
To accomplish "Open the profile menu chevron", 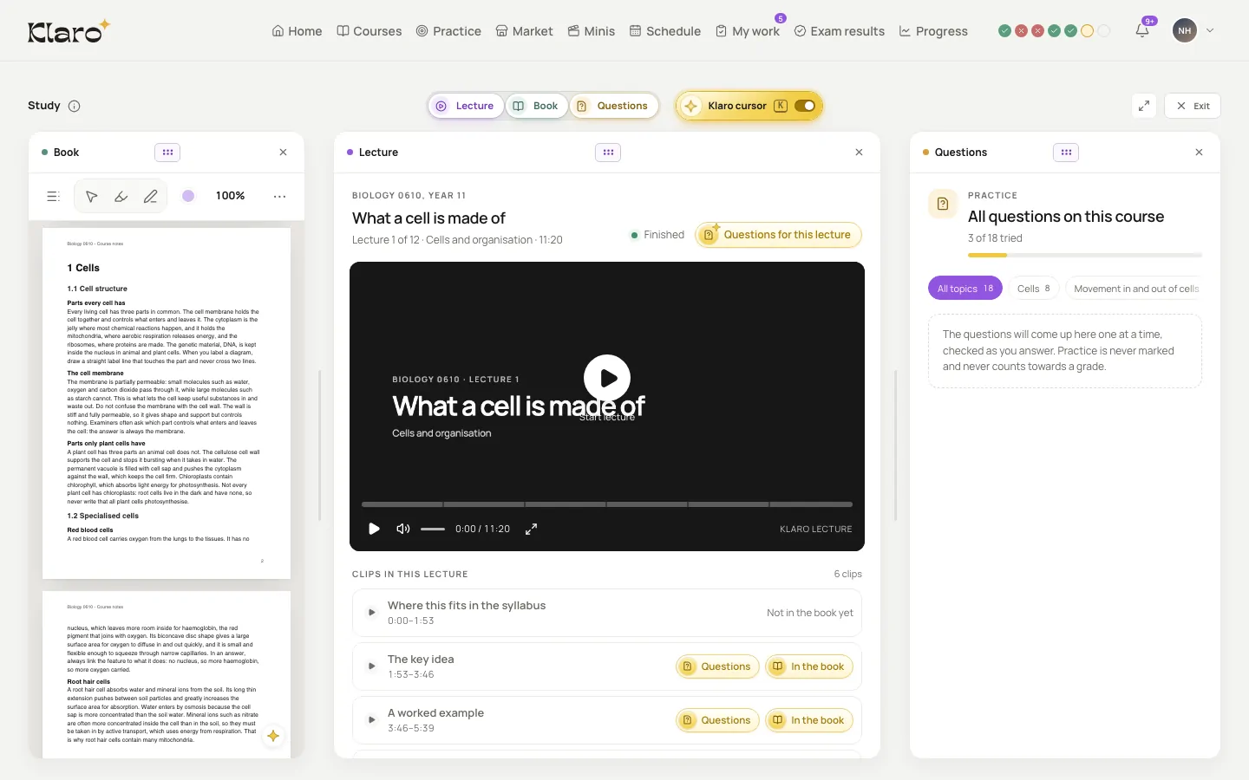I will point(1210,31).
